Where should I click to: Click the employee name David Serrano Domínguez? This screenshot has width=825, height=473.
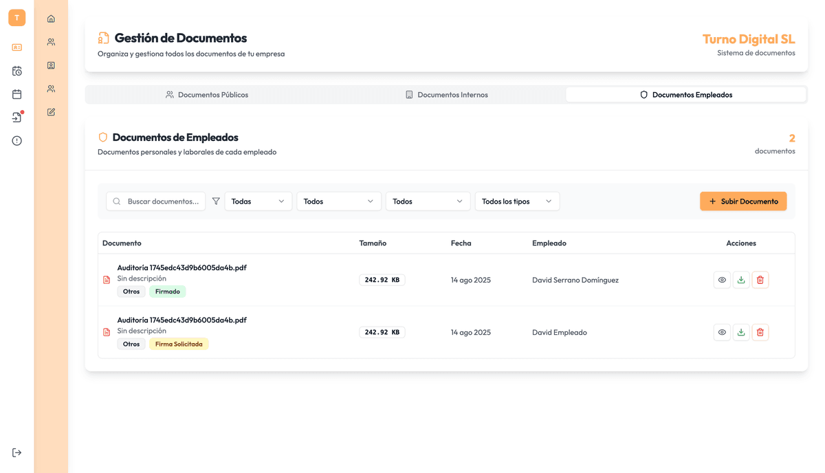[575, 280]
